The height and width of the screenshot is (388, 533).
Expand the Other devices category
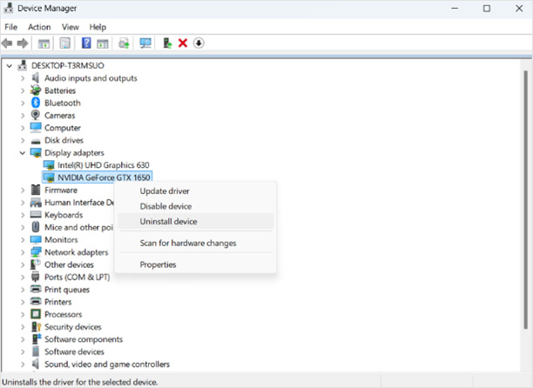[23, 264]
